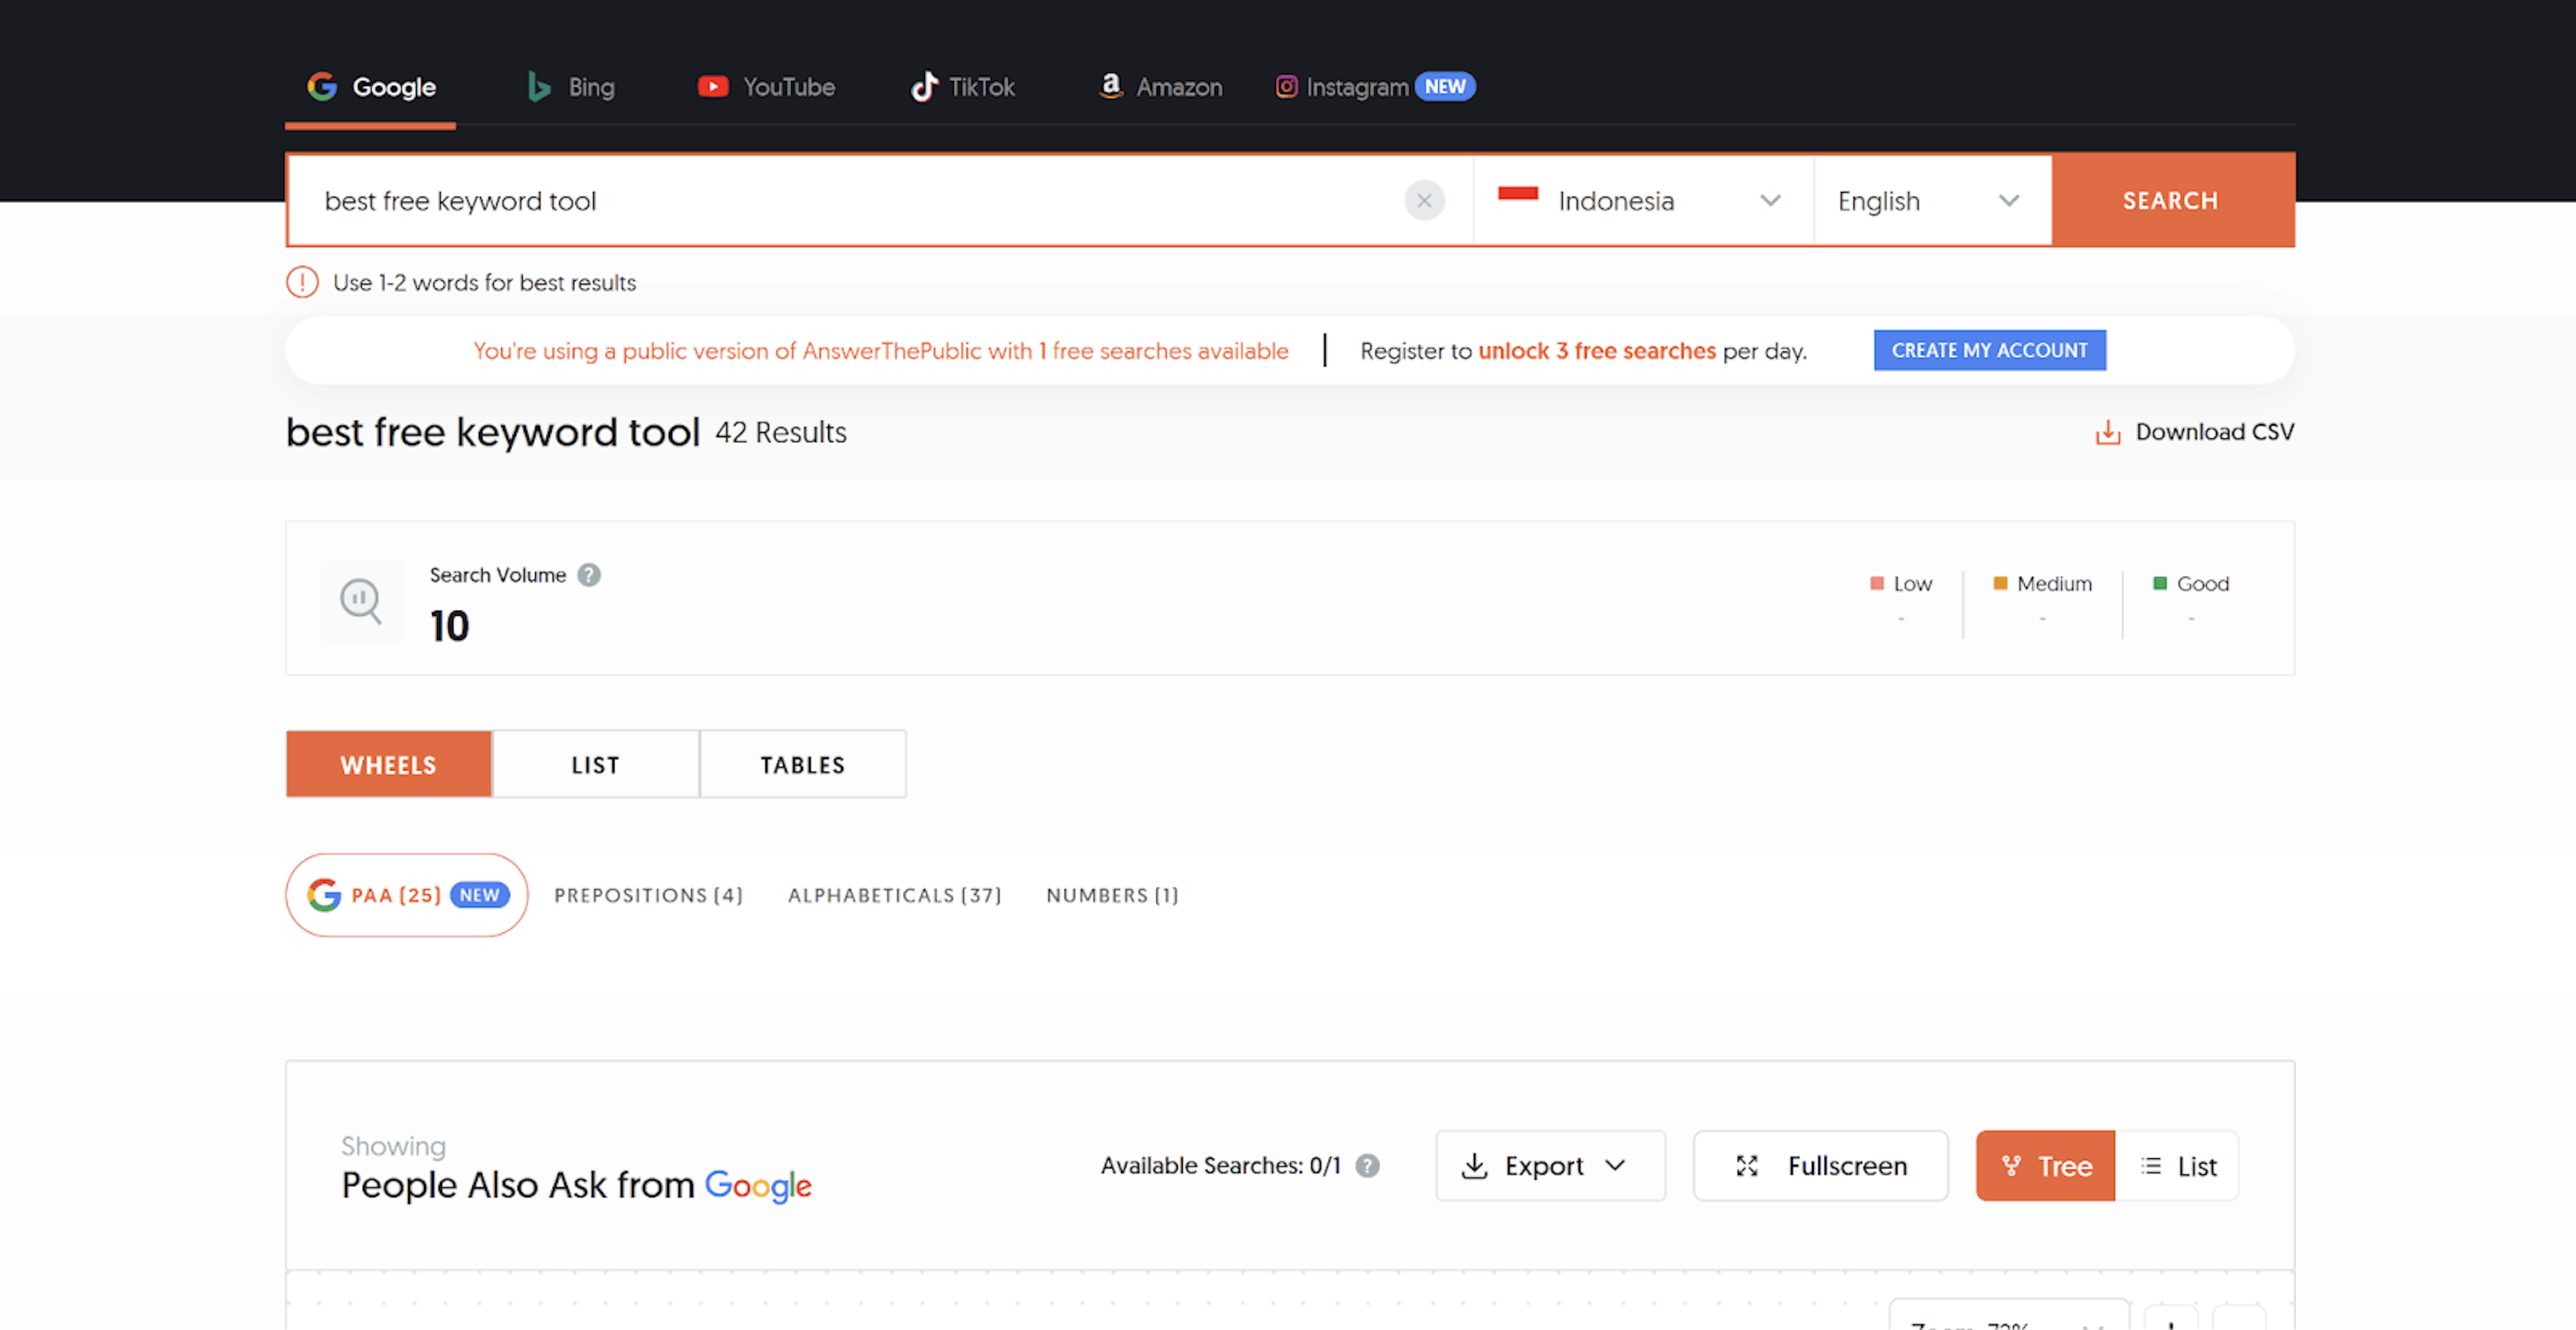Clear the search box with the X icon

pos(1424,200)
